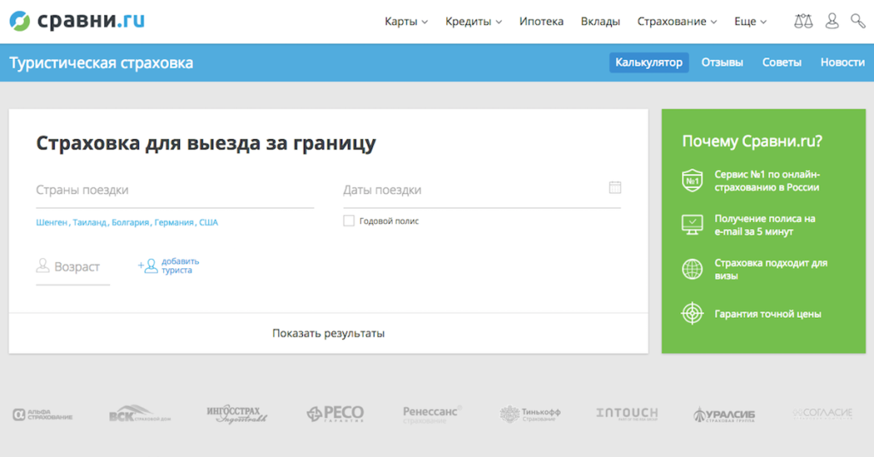The width and height of the screenshot is (874, 457).
Task: Click the search magnifier icon
Action: pyautogui.click(x=858, y=21)
